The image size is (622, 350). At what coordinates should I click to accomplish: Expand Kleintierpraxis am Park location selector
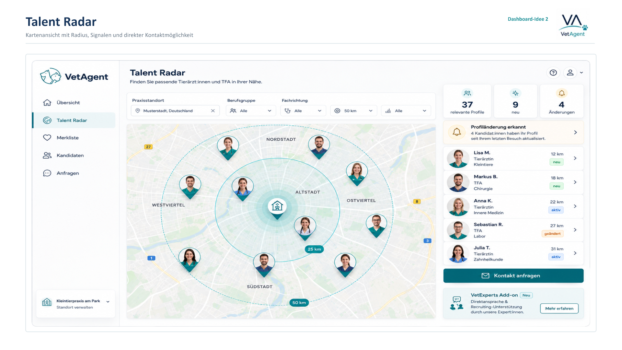(108, 302)
